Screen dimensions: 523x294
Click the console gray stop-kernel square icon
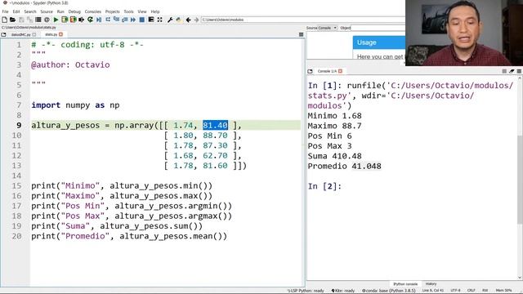pyautogui.click(x=504, y=71)
